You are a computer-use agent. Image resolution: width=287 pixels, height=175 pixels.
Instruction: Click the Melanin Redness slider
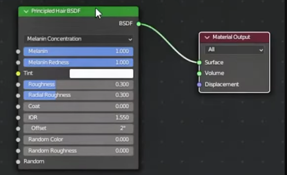tap(78, 62)
